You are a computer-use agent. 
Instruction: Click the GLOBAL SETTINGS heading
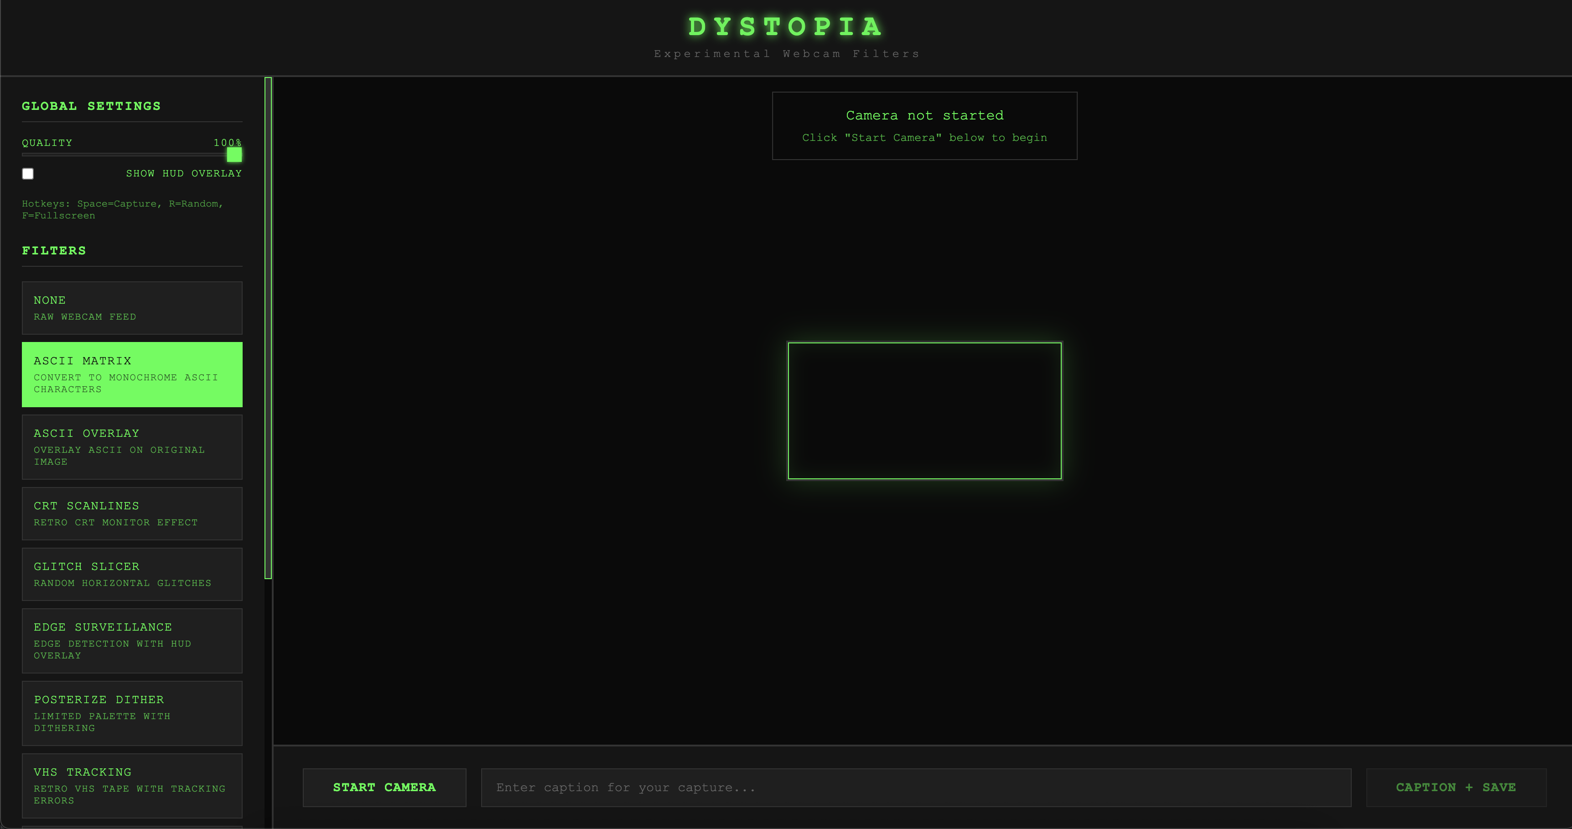92,105
